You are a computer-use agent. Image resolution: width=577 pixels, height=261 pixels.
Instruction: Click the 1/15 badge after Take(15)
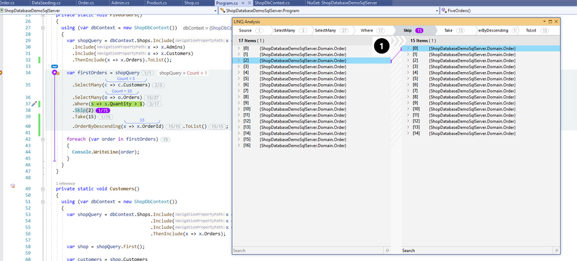pos(105,116)
